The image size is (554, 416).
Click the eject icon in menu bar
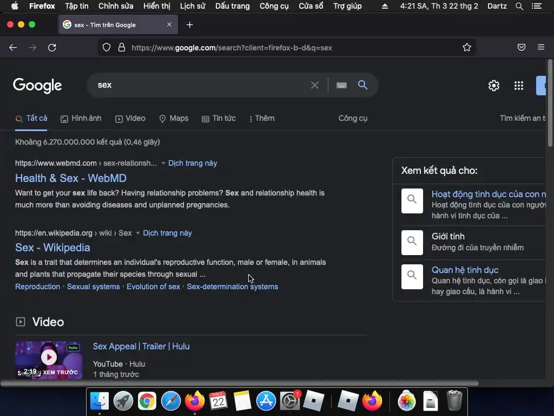click(385, 6)
